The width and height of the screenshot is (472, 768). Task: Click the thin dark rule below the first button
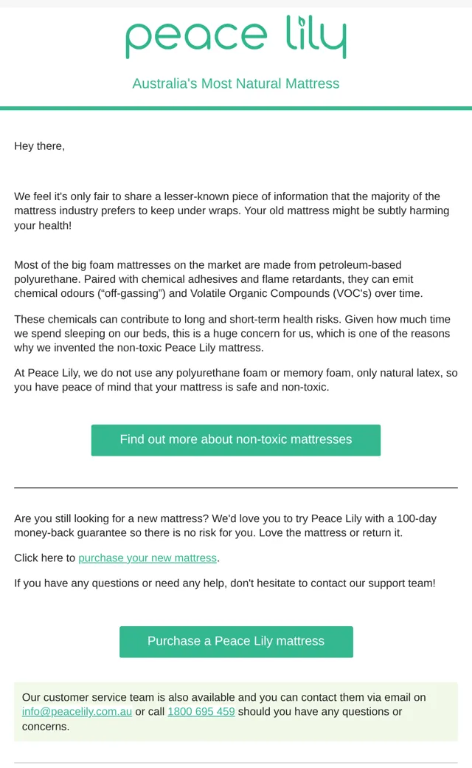236,488
